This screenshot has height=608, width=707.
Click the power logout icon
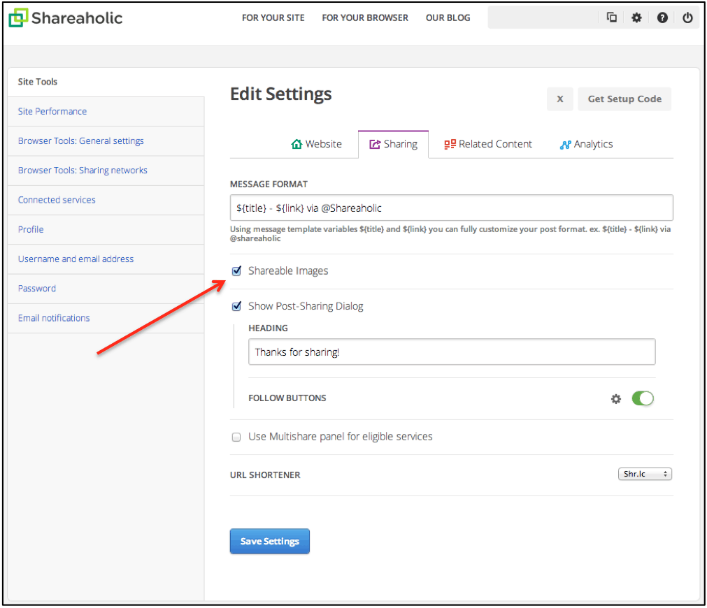[x=687, y=17]
